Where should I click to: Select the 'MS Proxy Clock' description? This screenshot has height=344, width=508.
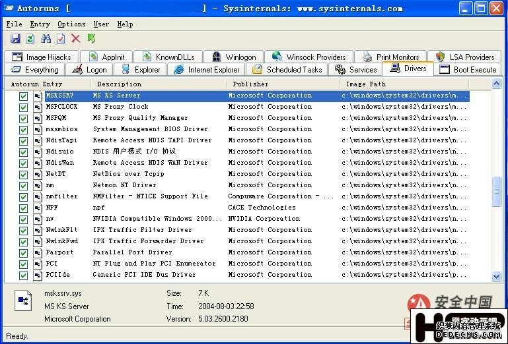[x=120, y=107]
